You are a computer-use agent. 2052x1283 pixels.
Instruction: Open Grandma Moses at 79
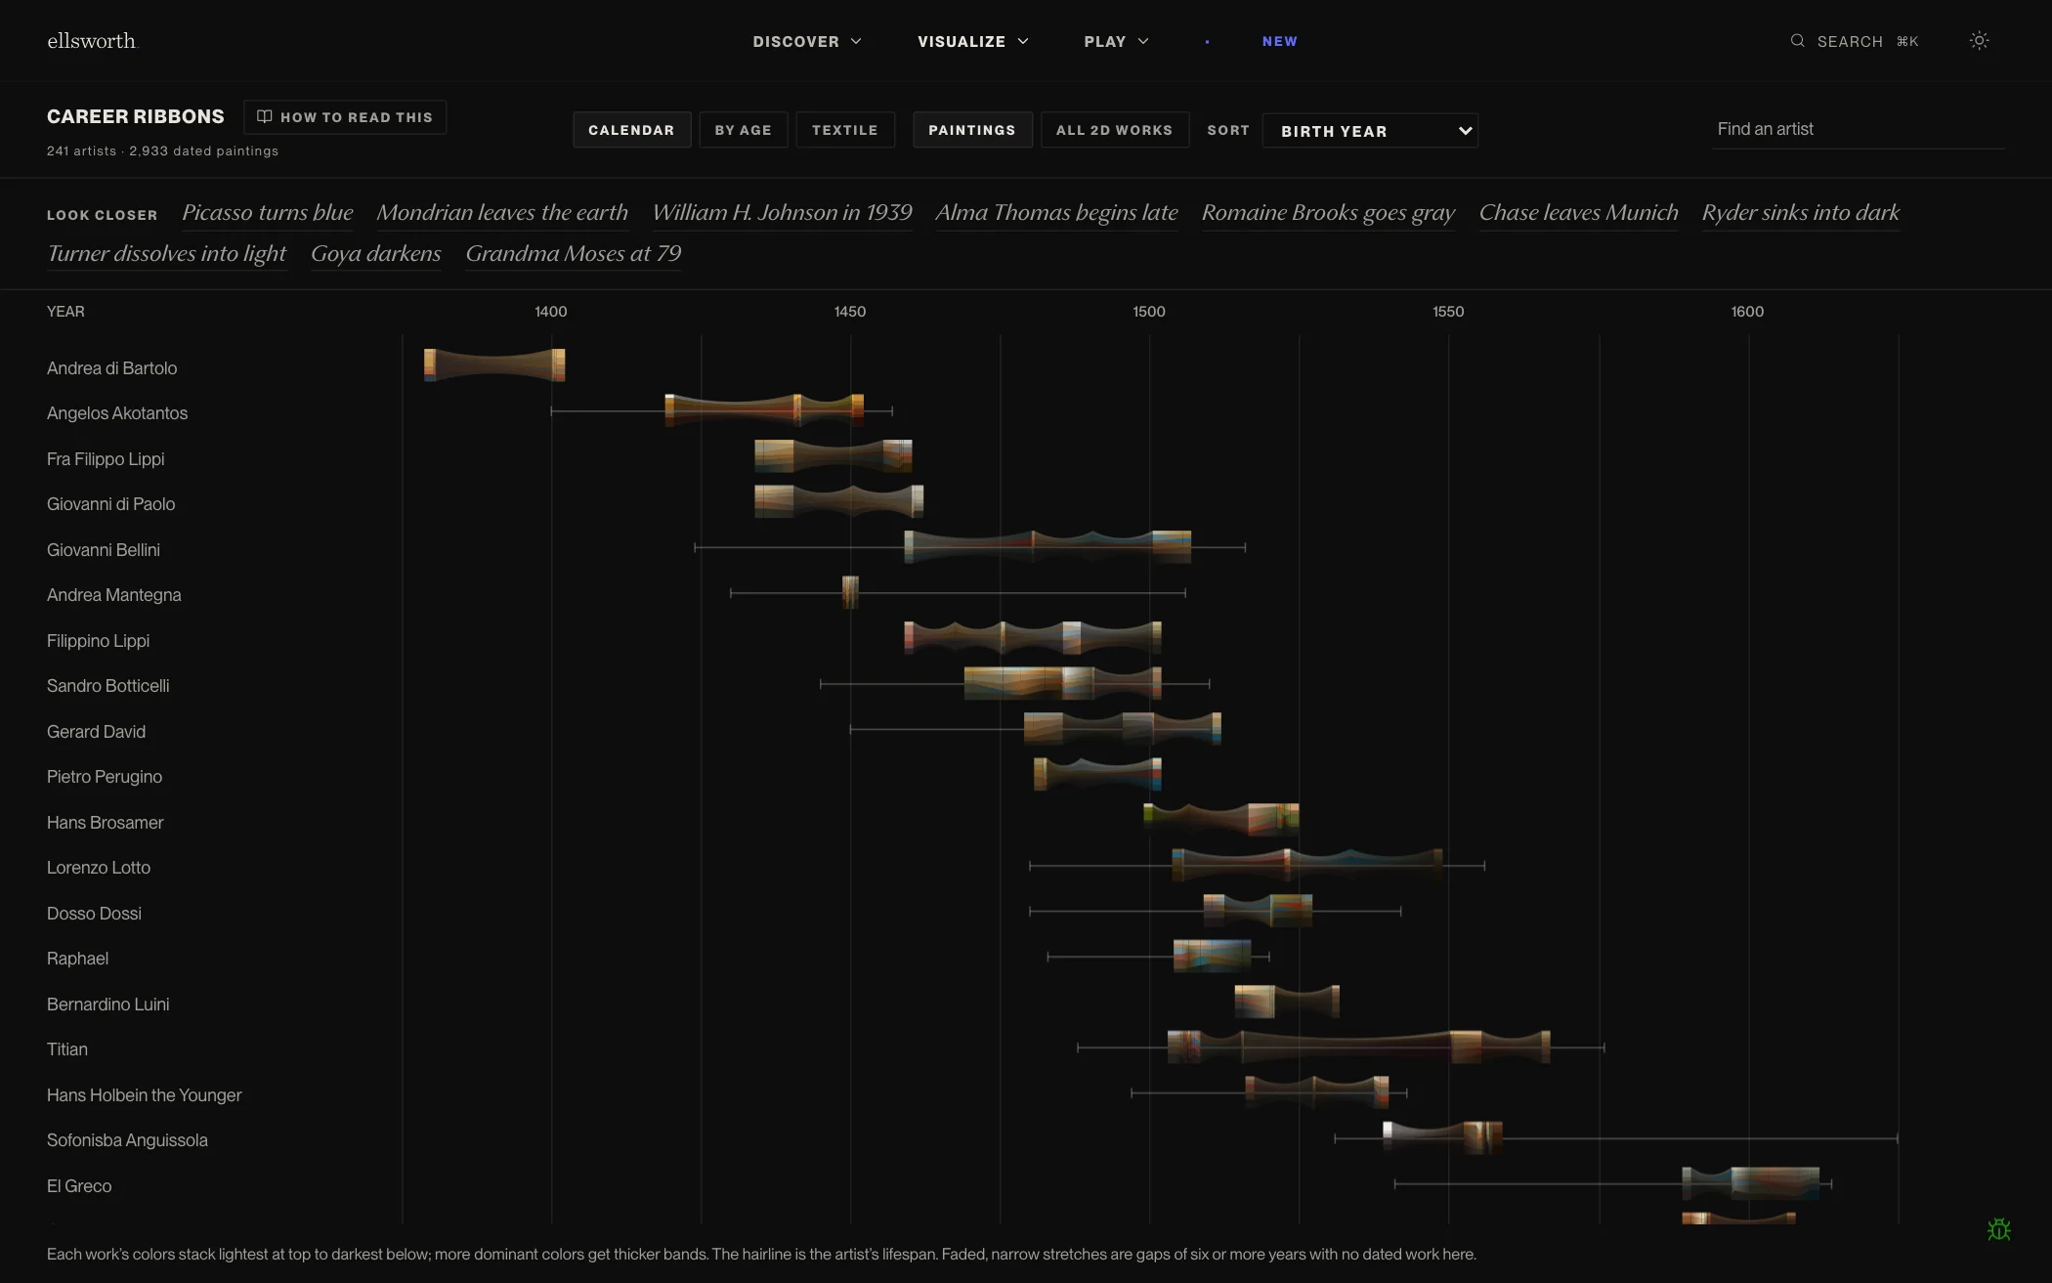tap(574, 254)
